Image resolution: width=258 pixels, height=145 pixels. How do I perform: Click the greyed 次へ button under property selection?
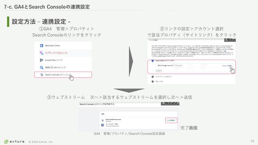coord(159,71)
